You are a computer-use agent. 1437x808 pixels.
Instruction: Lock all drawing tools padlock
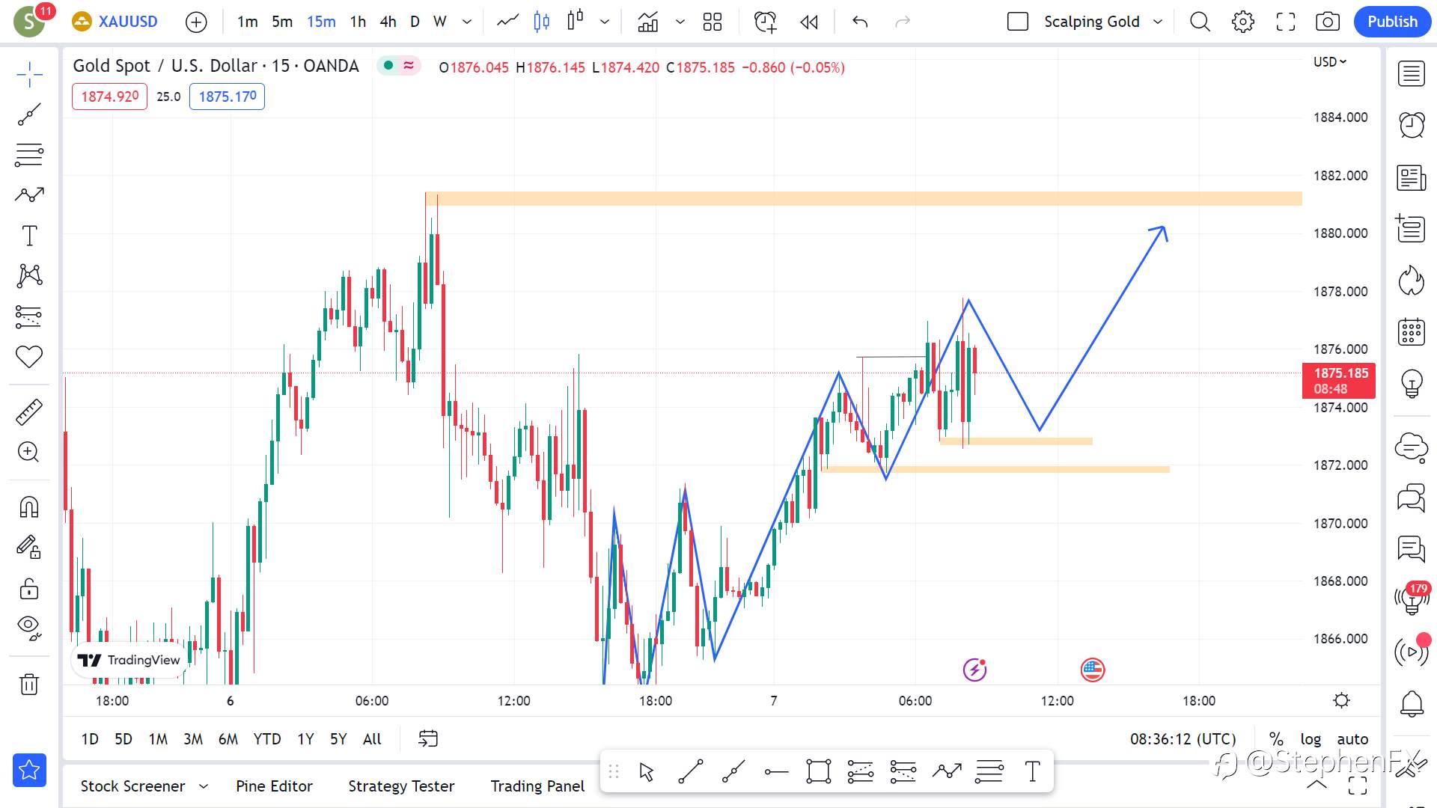tap(29, 590)
